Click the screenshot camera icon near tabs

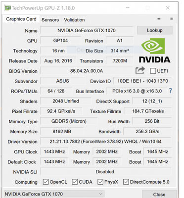159,19
